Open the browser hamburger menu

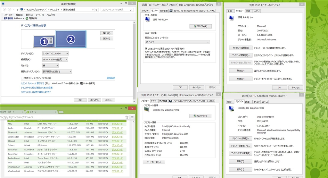pos(132,117)
